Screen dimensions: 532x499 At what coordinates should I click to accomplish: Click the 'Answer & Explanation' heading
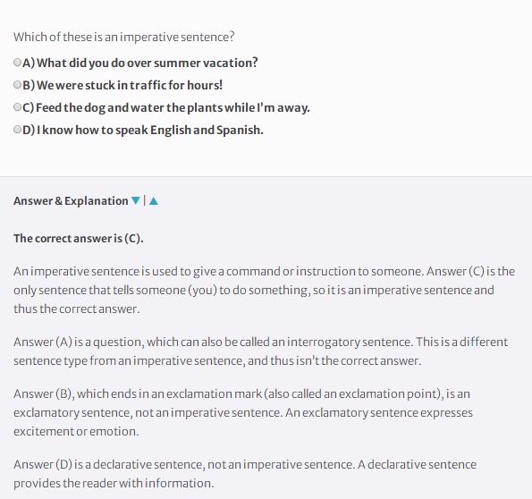click(71, 200)
